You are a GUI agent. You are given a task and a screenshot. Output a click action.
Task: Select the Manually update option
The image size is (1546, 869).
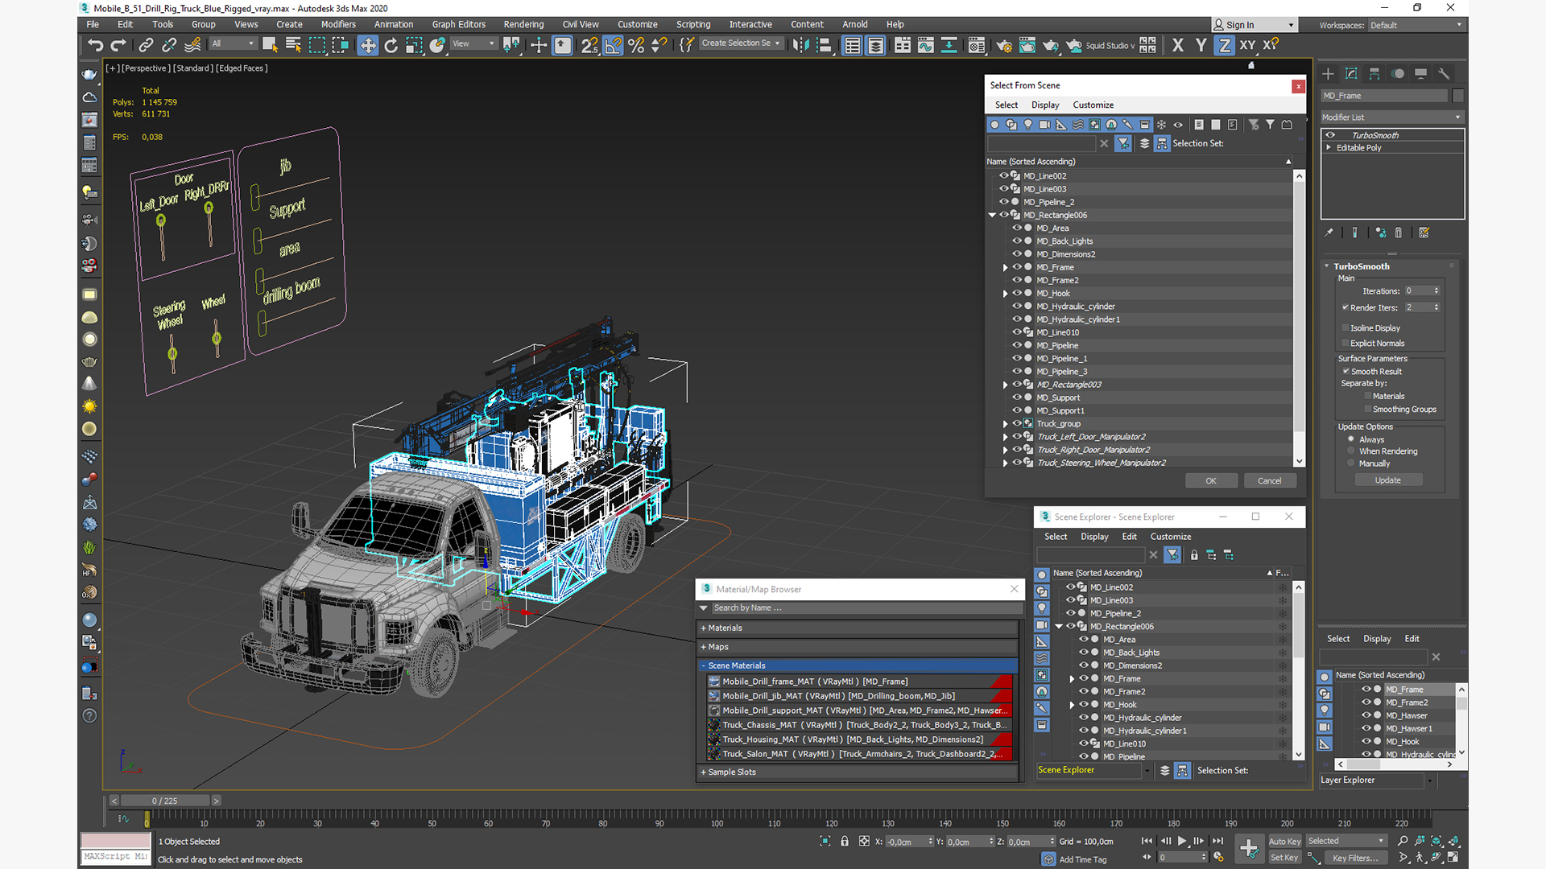(x=1351, y=463)
